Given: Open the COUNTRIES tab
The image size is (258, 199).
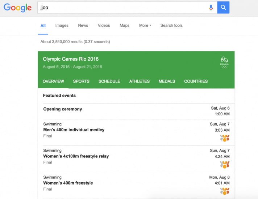Looking at the screenshot, I should [x=196, y=81].
